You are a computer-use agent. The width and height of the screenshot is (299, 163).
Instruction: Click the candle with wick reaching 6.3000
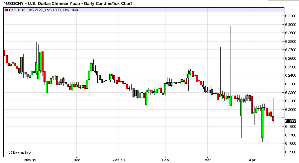click(231, 101)
